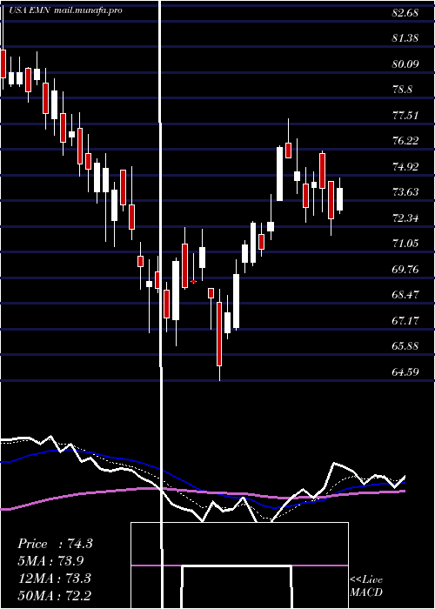Click the lowest red candlestick reaching 64.59
The image size is (435, 609).
tap(219, 334)
